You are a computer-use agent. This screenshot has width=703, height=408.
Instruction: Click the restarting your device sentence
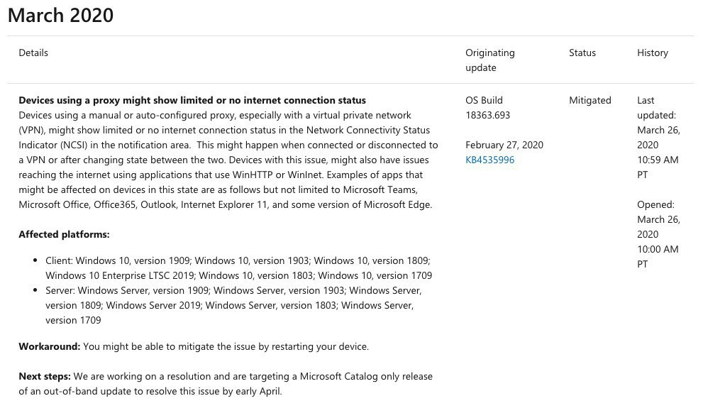(227, 346)
